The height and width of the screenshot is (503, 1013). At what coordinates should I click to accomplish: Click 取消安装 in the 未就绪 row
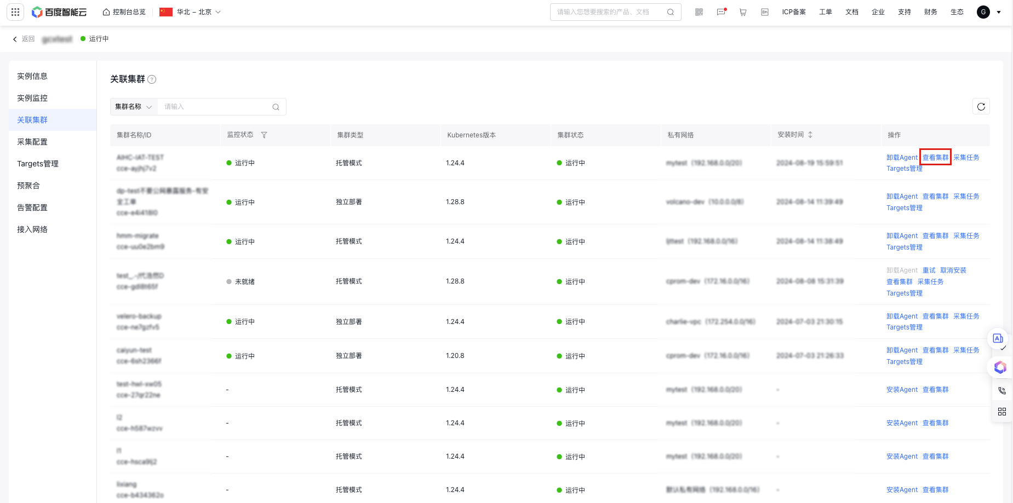953,270
